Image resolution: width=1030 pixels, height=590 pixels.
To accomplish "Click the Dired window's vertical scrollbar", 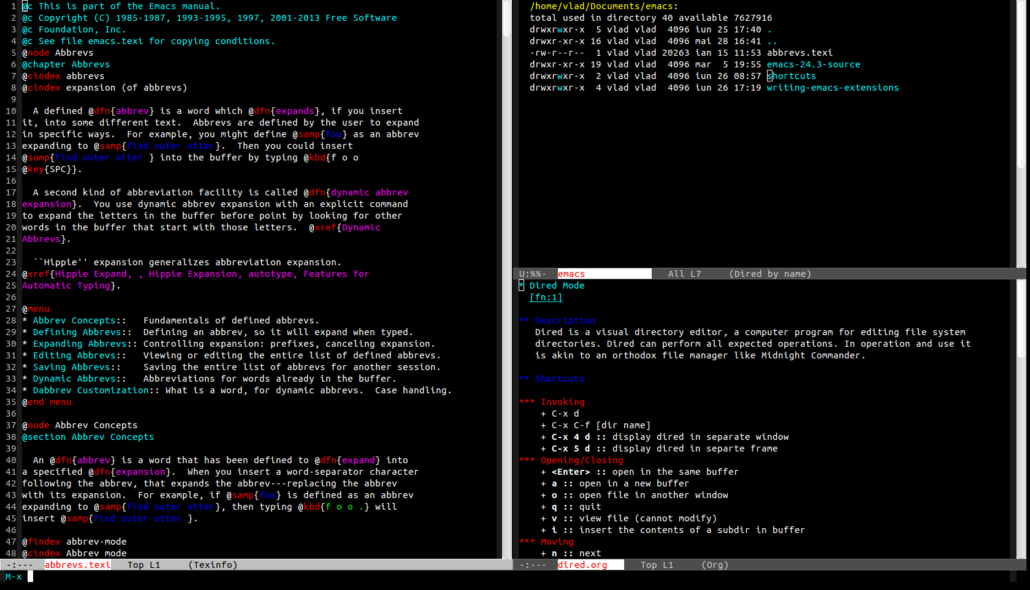I will [1021, 134].
